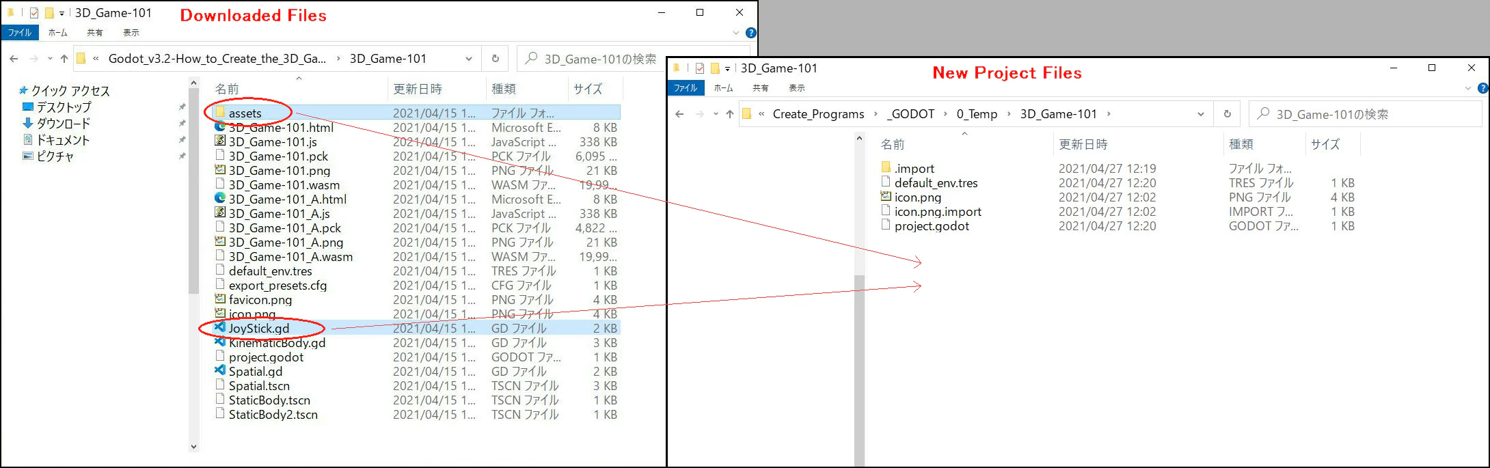Open the recent locations dropdown in the left window
Image resolution: width=1490 pixels, height=468 pixels.
pyautogui.click(x=50, y=59)
